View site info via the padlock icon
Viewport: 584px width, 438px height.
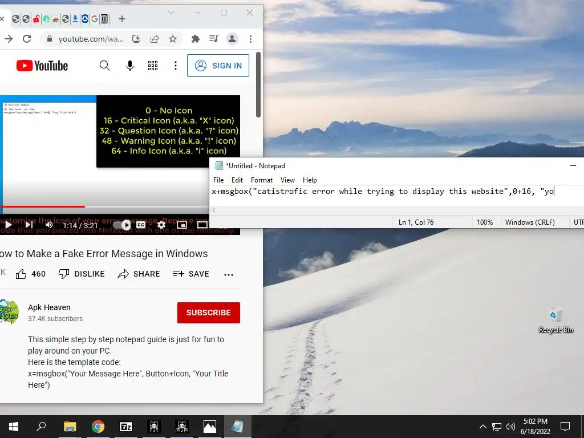coord(49,39)
